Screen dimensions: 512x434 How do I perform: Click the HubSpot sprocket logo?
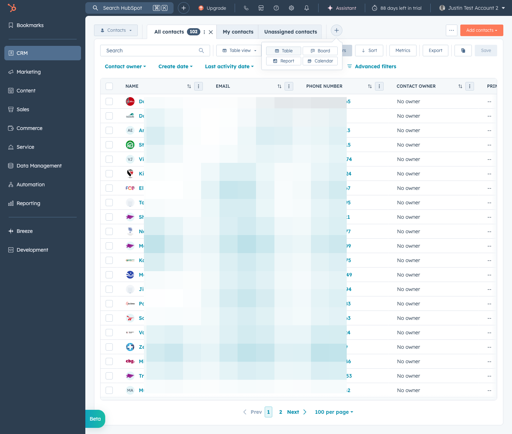pos(12,8)
